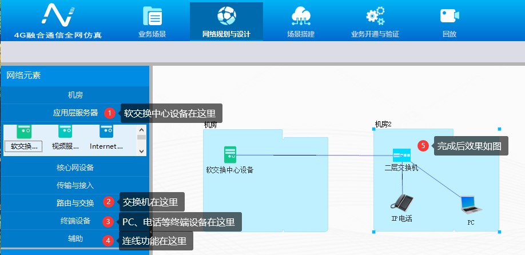Collapse the 应用层服务器 category
The image size is (525, 255).
pos(75,113)
